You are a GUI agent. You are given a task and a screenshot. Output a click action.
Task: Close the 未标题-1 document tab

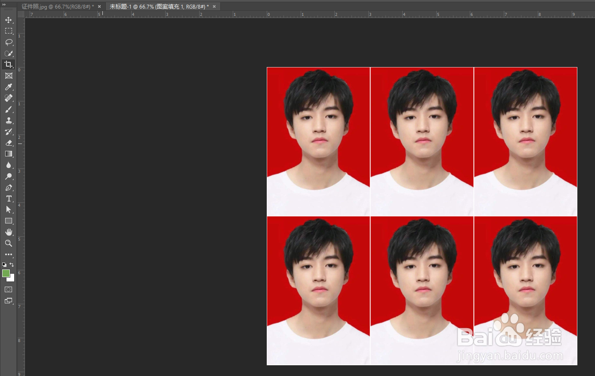coord(214,6)
